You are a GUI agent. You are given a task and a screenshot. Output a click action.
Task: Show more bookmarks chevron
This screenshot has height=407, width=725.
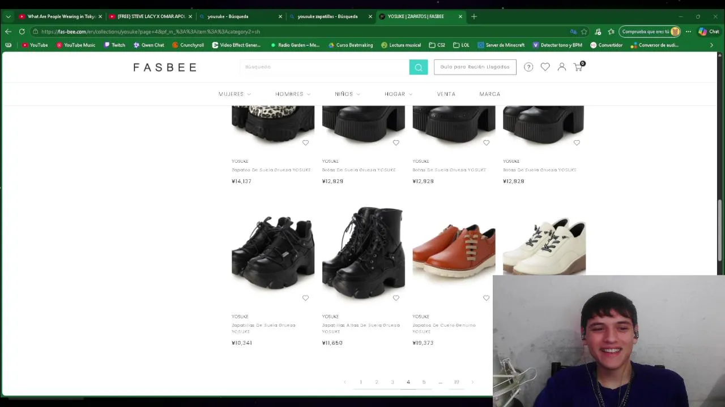711,45
